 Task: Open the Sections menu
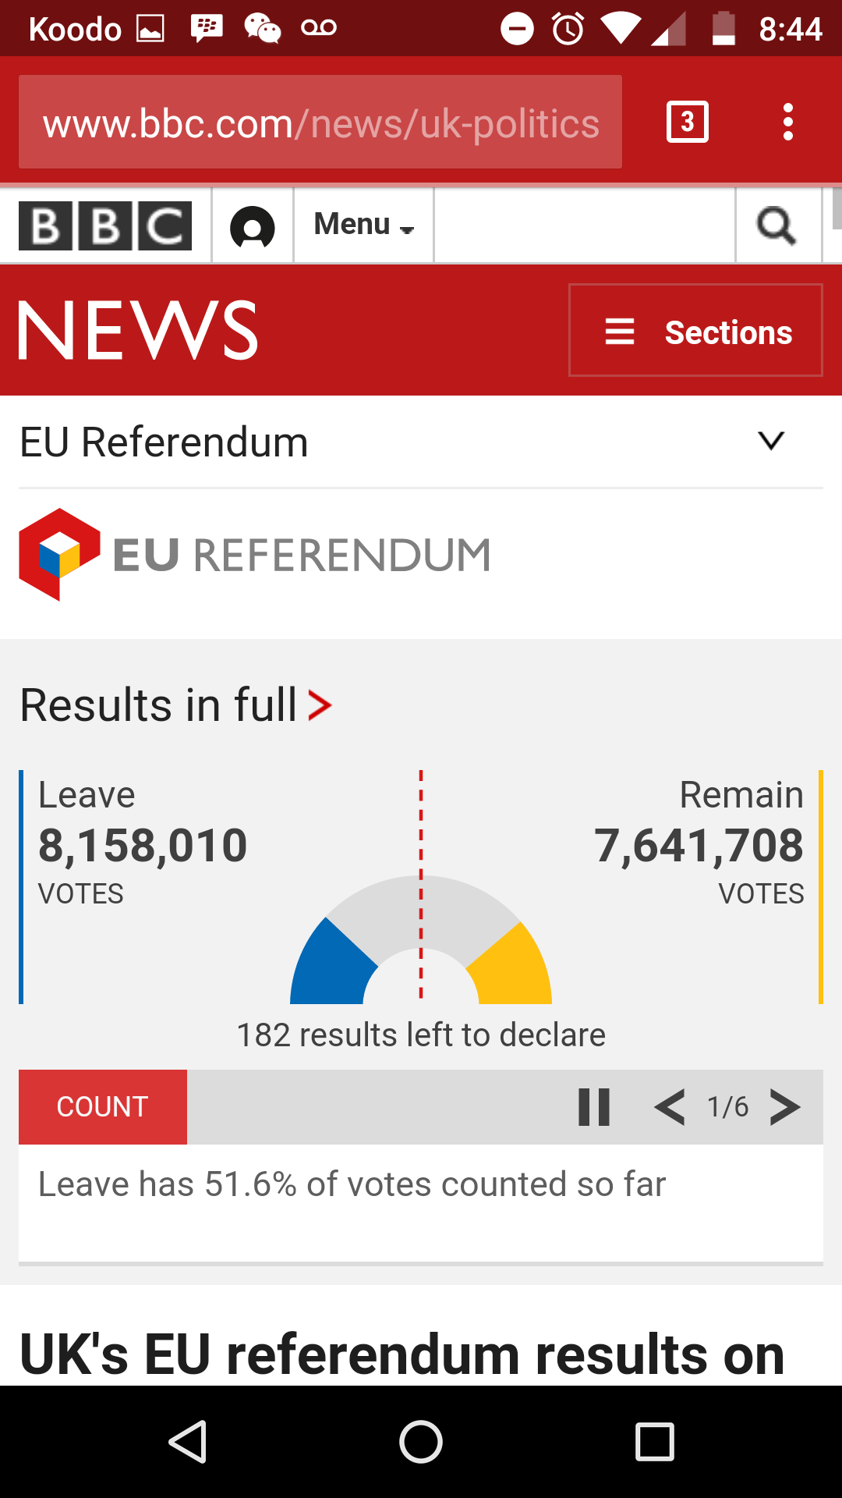click(696, 330)
